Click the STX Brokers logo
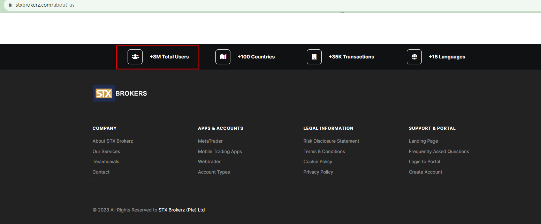The width and height of the screenshot is (541, 224). [x=120, y=94]
